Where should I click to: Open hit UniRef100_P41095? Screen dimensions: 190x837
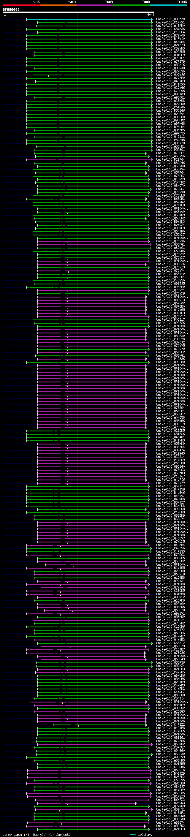170,85
